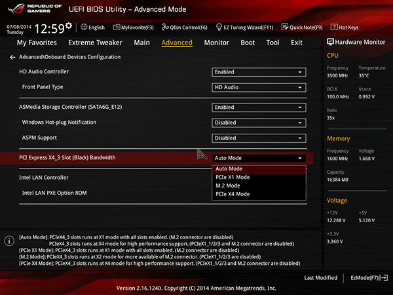Click the CPU section heading

[333, 56]
